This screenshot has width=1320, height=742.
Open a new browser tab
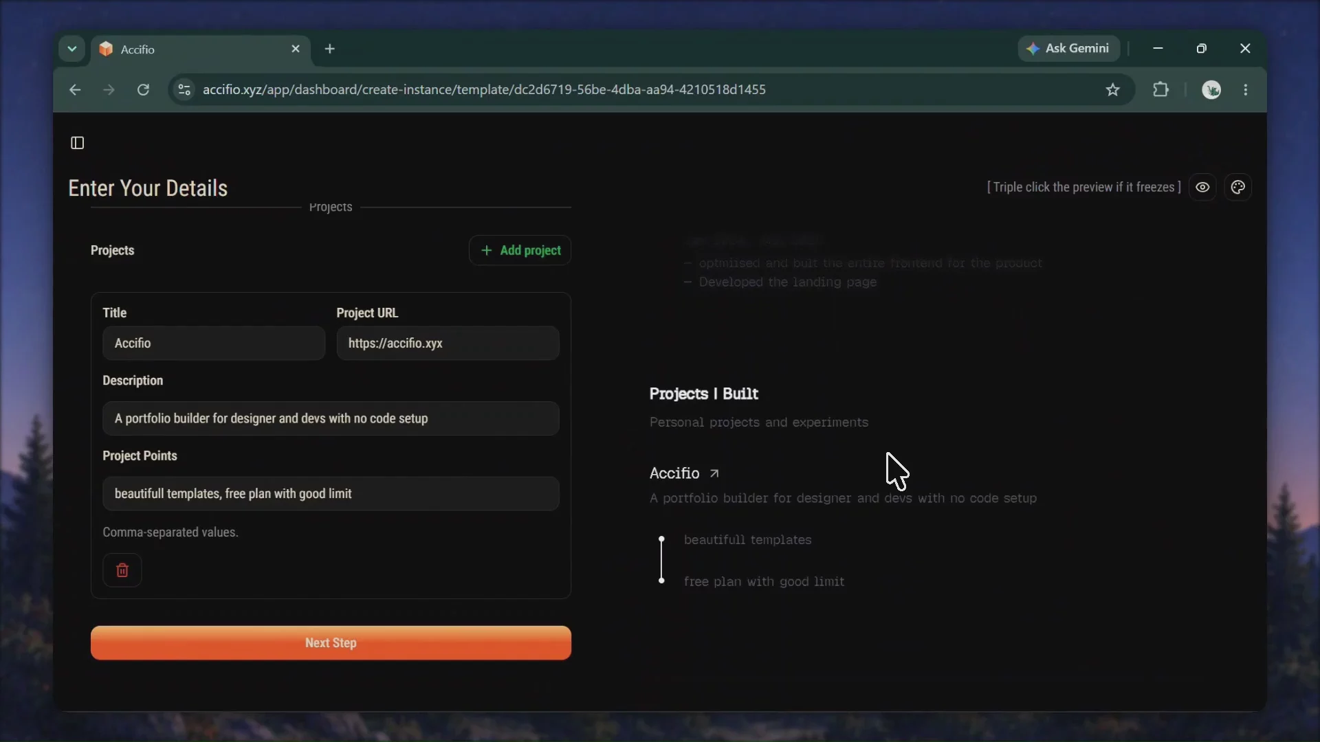click(x=330, y=49)
